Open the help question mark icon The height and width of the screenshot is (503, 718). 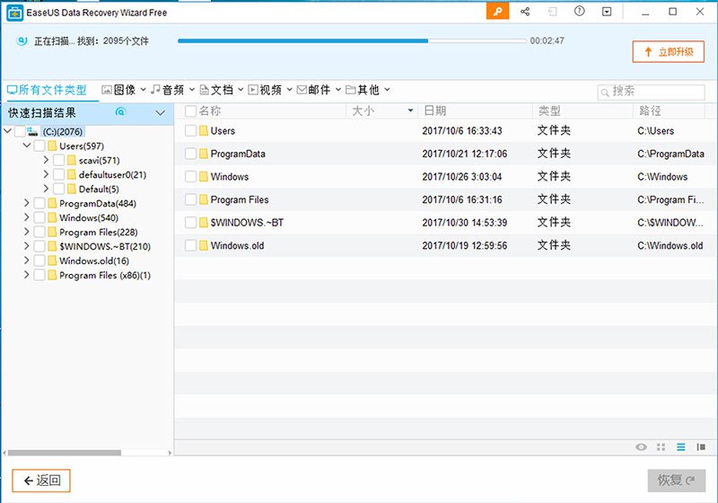[x=579, y=11]
